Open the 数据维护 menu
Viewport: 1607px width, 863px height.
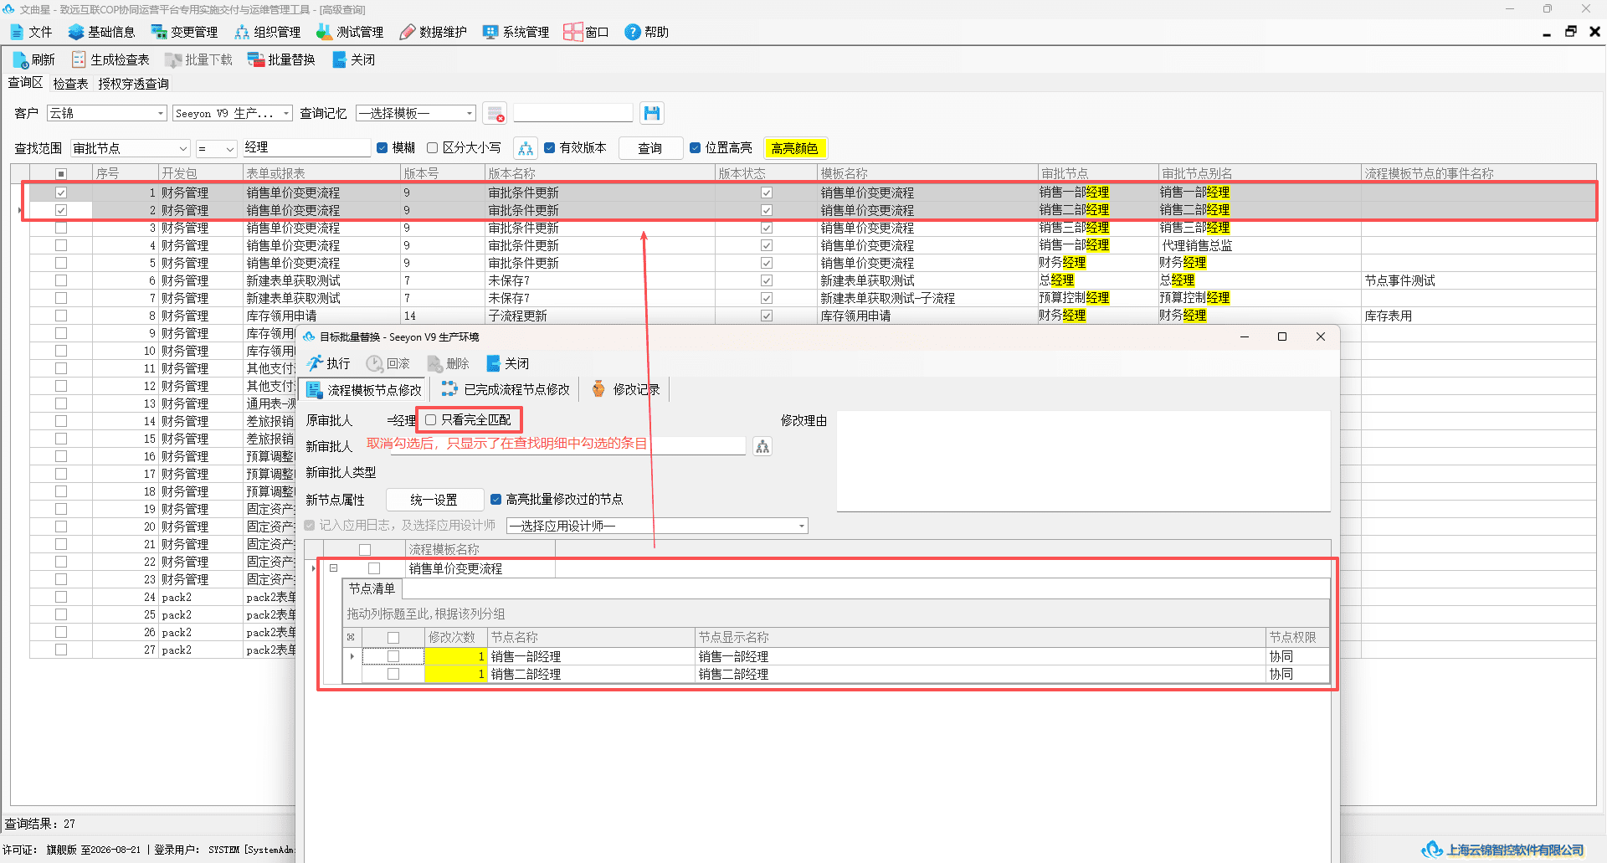(434, 32)
